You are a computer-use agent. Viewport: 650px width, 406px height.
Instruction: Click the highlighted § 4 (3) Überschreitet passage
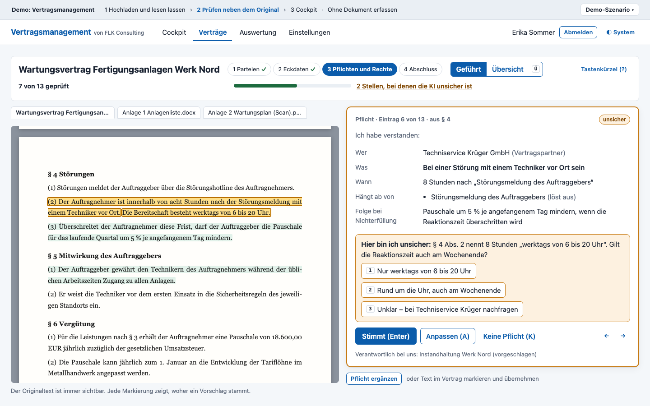pos(175,232)
